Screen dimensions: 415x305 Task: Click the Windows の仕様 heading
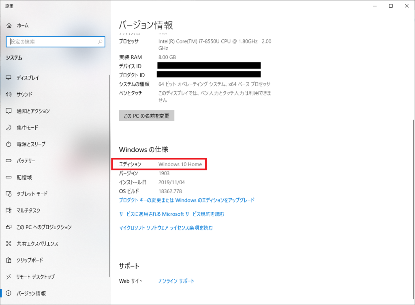coord(144,150)
